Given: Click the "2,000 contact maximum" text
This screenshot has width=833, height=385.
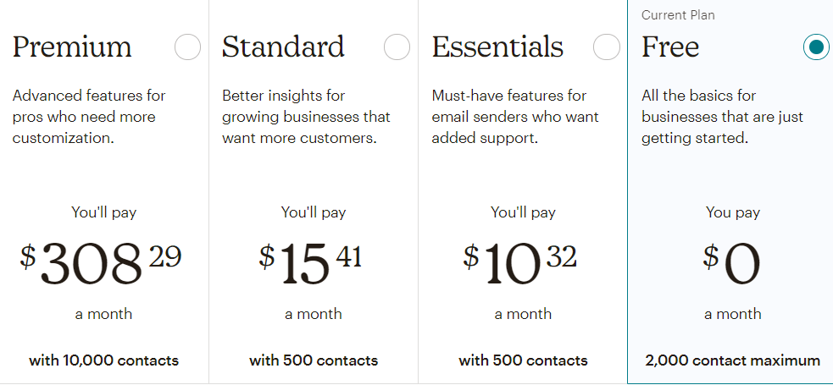Looking at the screenshot, I should pyautogui.click(x=732, y=360).
